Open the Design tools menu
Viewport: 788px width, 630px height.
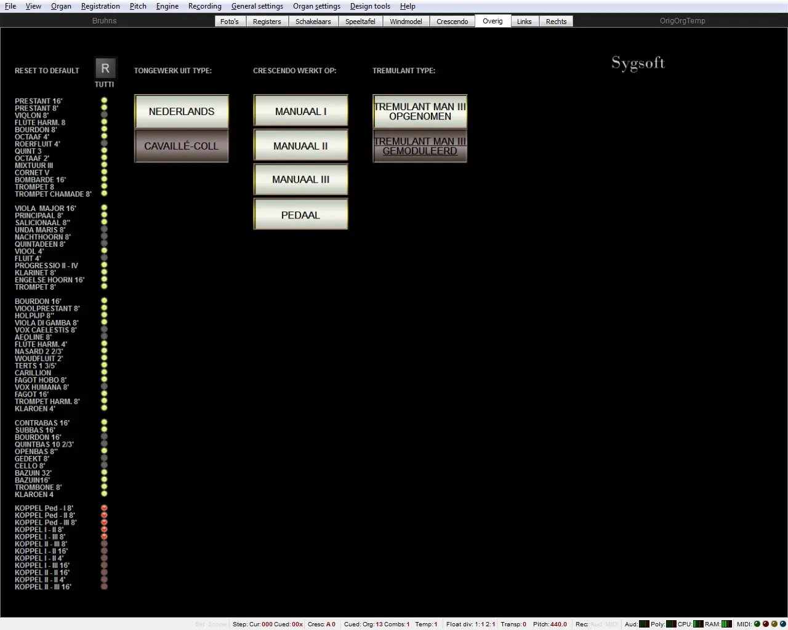[370, 6]
